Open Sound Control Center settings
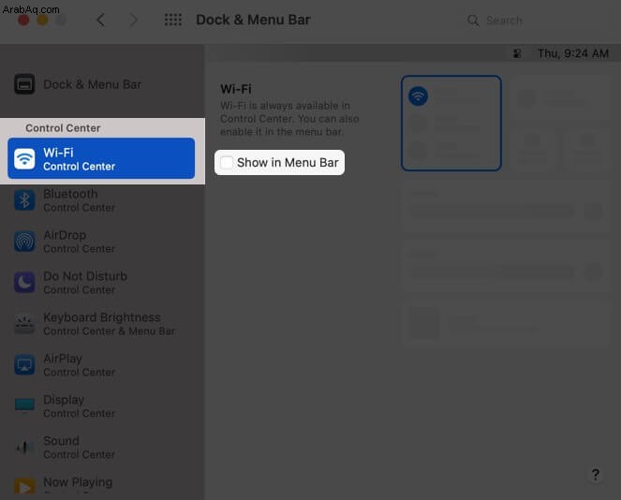This screenshot has width=621, height=500. pos(101,447)
